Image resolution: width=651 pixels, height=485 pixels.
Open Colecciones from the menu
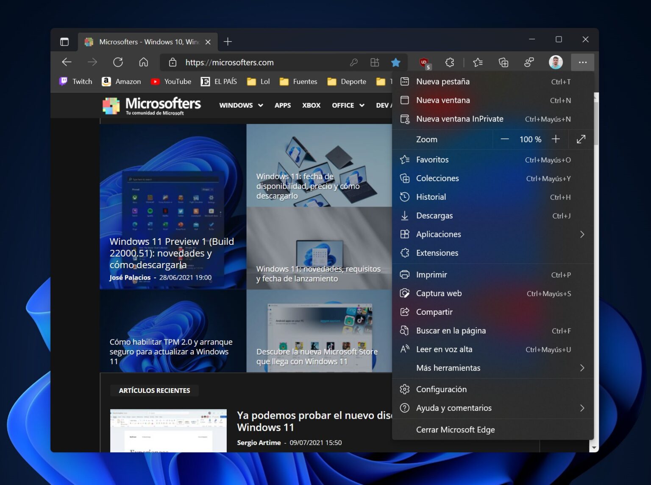pos(492,178)
